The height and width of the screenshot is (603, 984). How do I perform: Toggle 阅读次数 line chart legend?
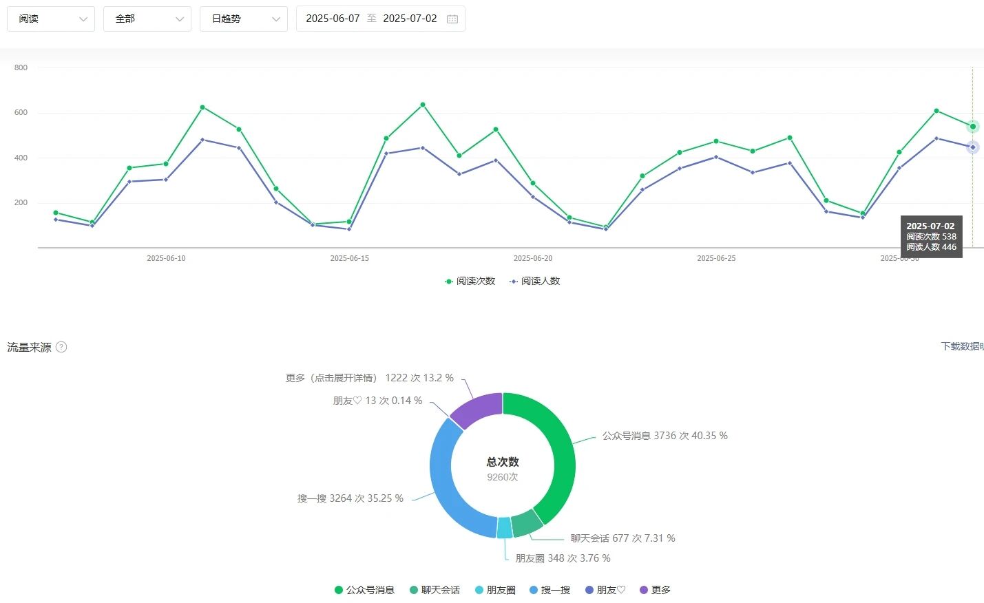470,281
